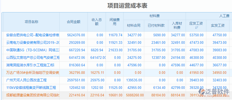Image resolution: width=232 pixels, height=100 pixels.
Task: Click contract amount 293269.00
Action: [x=77, y=42]
